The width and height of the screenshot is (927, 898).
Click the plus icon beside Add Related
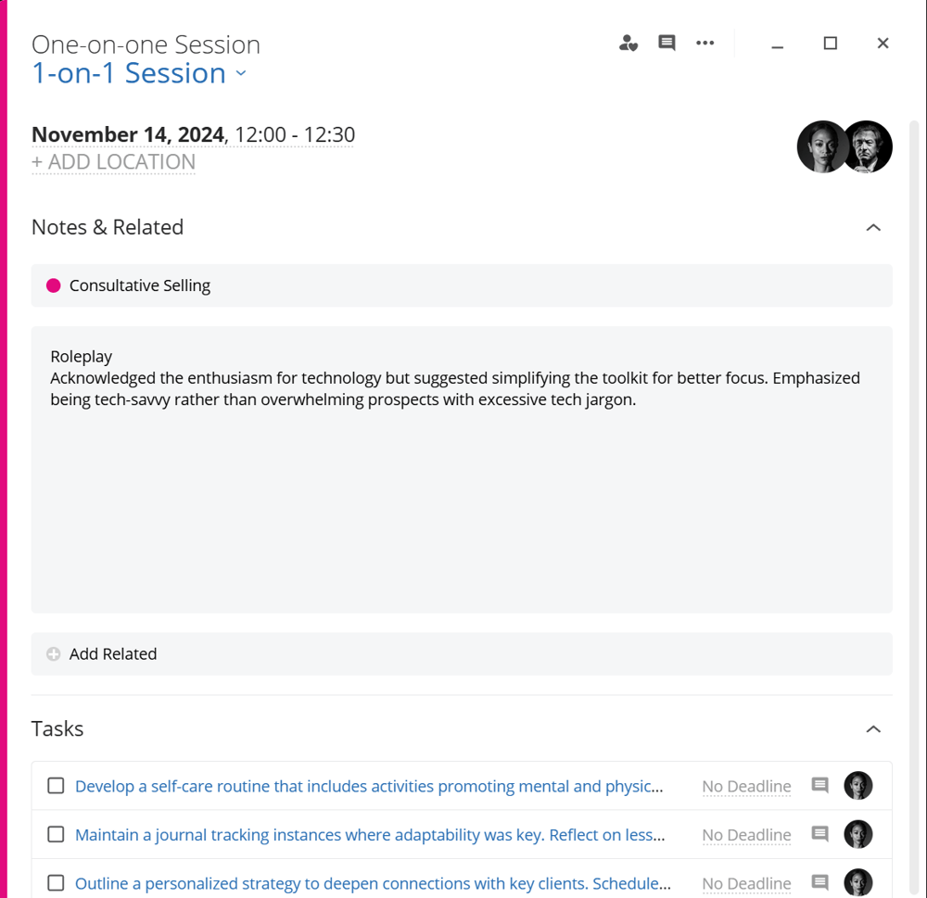53,654
